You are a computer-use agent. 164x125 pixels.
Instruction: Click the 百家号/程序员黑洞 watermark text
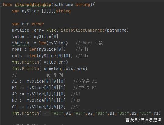click(x=144, y=120)
